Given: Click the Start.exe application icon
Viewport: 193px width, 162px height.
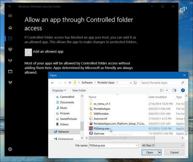Looking at the screenshot, I should (x=91, y=133).
